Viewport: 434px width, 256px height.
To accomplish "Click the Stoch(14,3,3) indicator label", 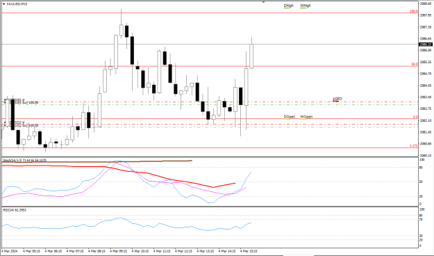I will (24, 160).
